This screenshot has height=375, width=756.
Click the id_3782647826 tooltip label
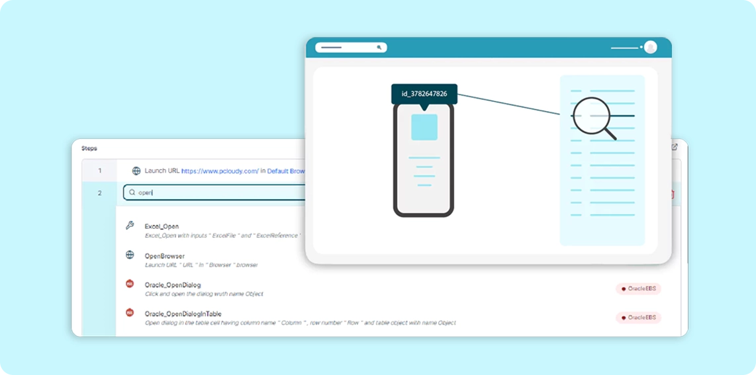click(x=424, y=94)
